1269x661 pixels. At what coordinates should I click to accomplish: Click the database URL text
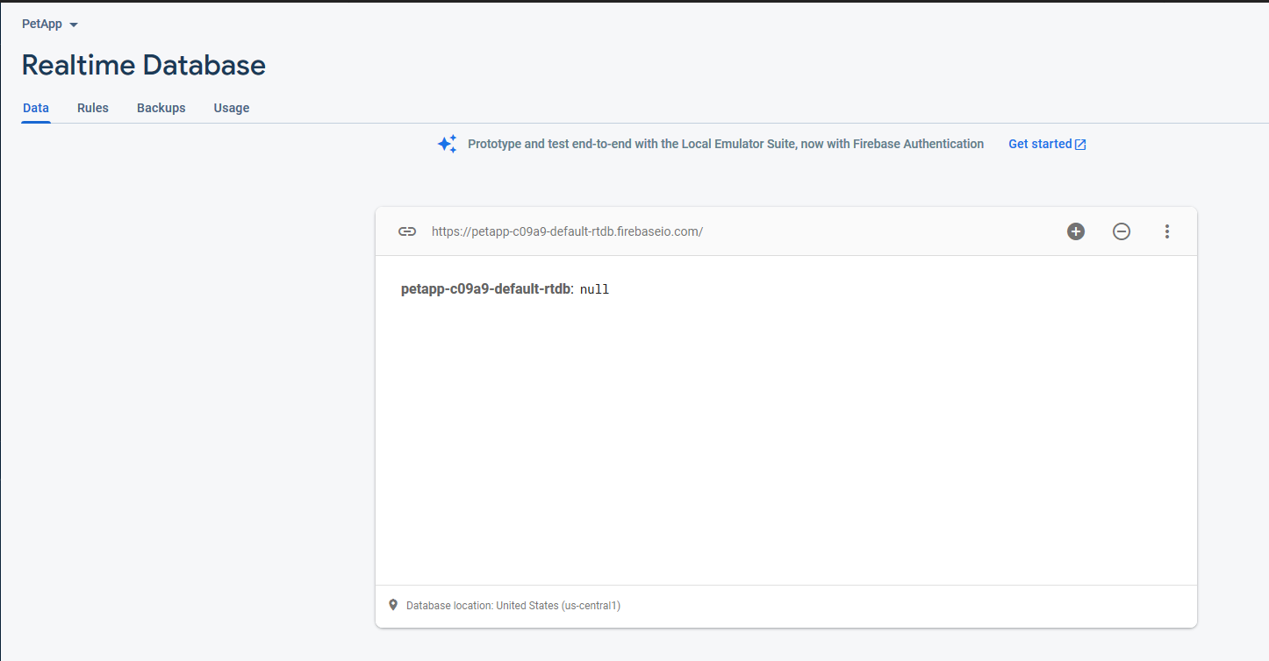click(x=567, y=231)
